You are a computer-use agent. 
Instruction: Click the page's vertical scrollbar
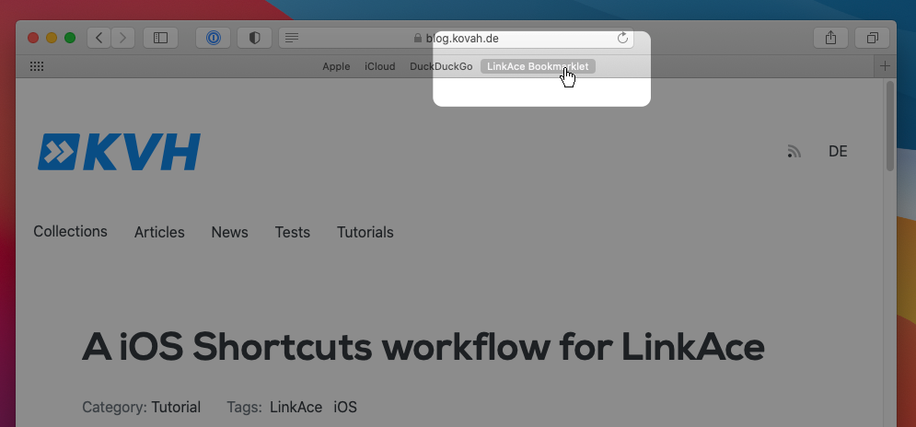[889, 126]
